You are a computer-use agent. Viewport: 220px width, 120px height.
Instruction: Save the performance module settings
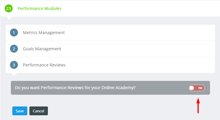pyautogui.click(x=20, y=111)
